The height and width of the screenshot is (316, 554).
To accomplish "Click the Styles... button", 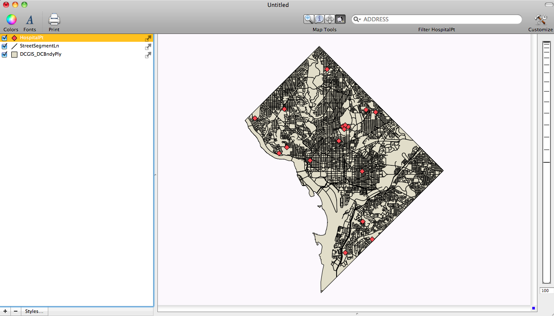I will click(34, 311).
